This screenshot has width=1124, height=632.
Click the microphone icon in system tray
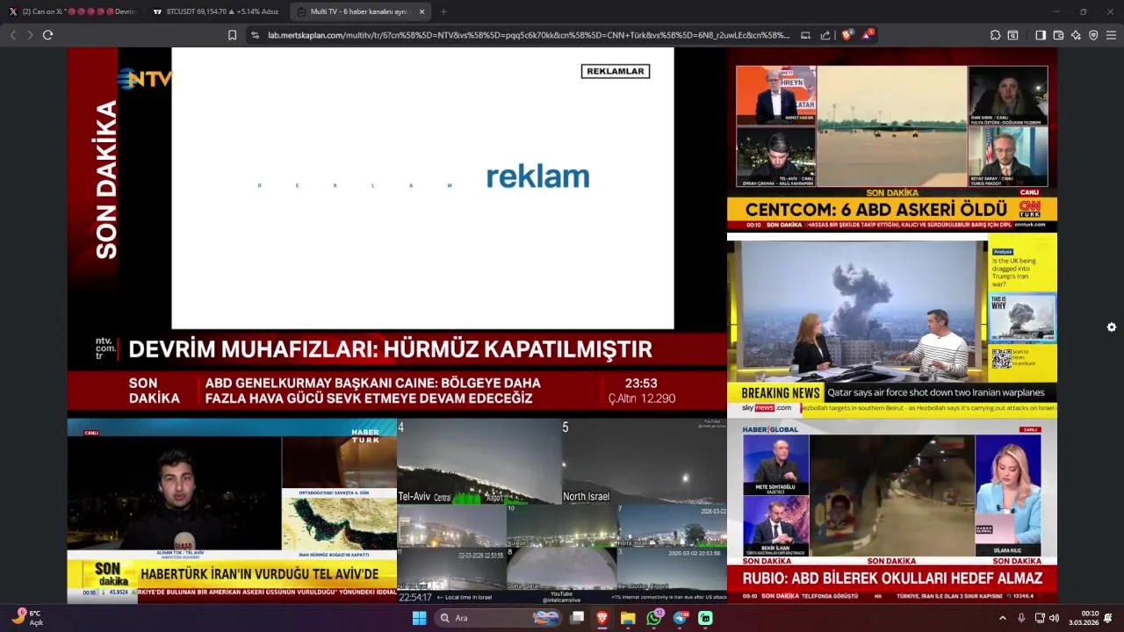pos(1021,618)
